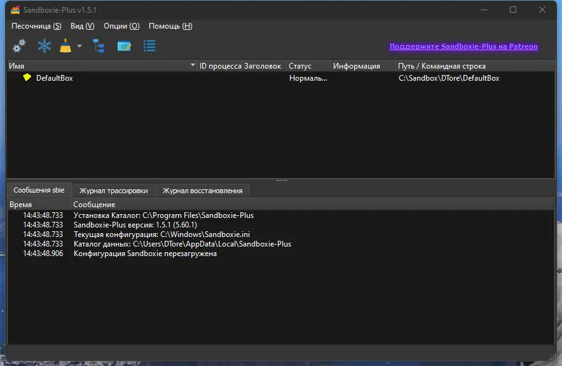Switch to Журнал трассировки tab

(x=114, y=191)
